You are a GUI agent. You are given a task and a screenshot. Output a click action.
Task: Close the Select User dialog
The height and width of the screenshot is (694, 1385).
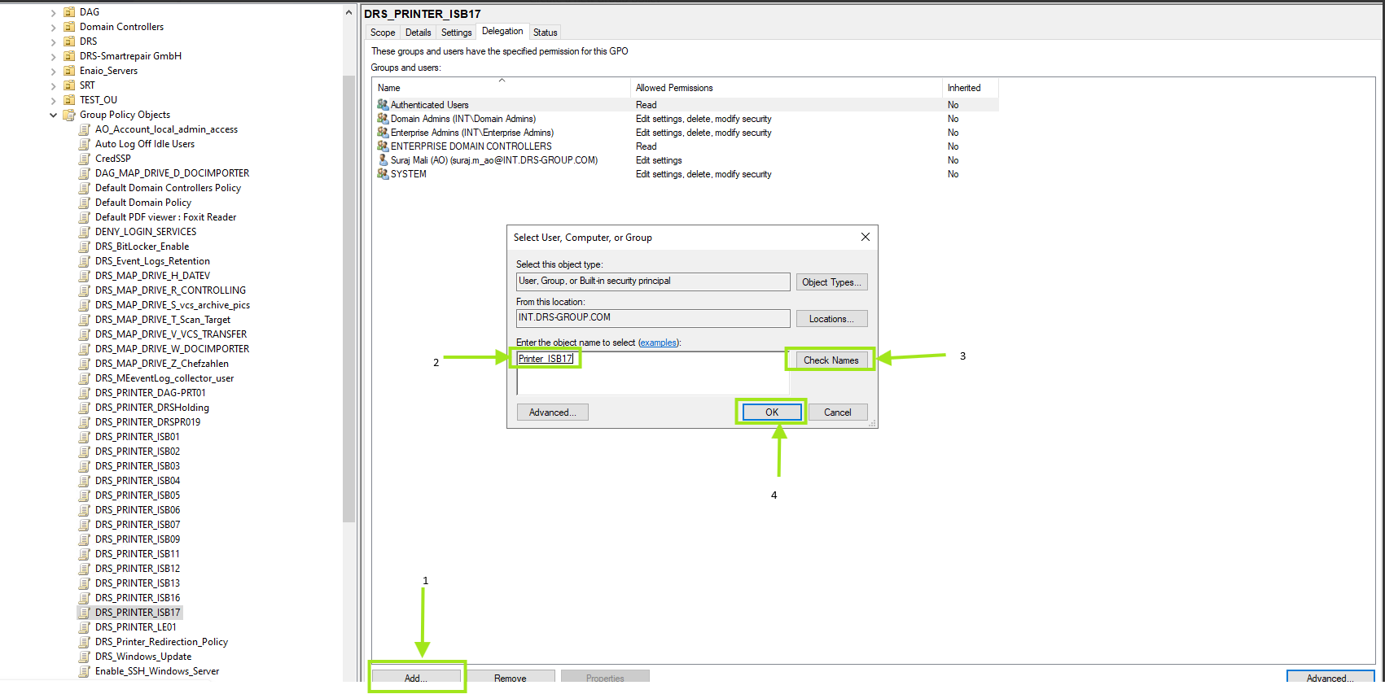pyautogui.click(x=865, y=237)
